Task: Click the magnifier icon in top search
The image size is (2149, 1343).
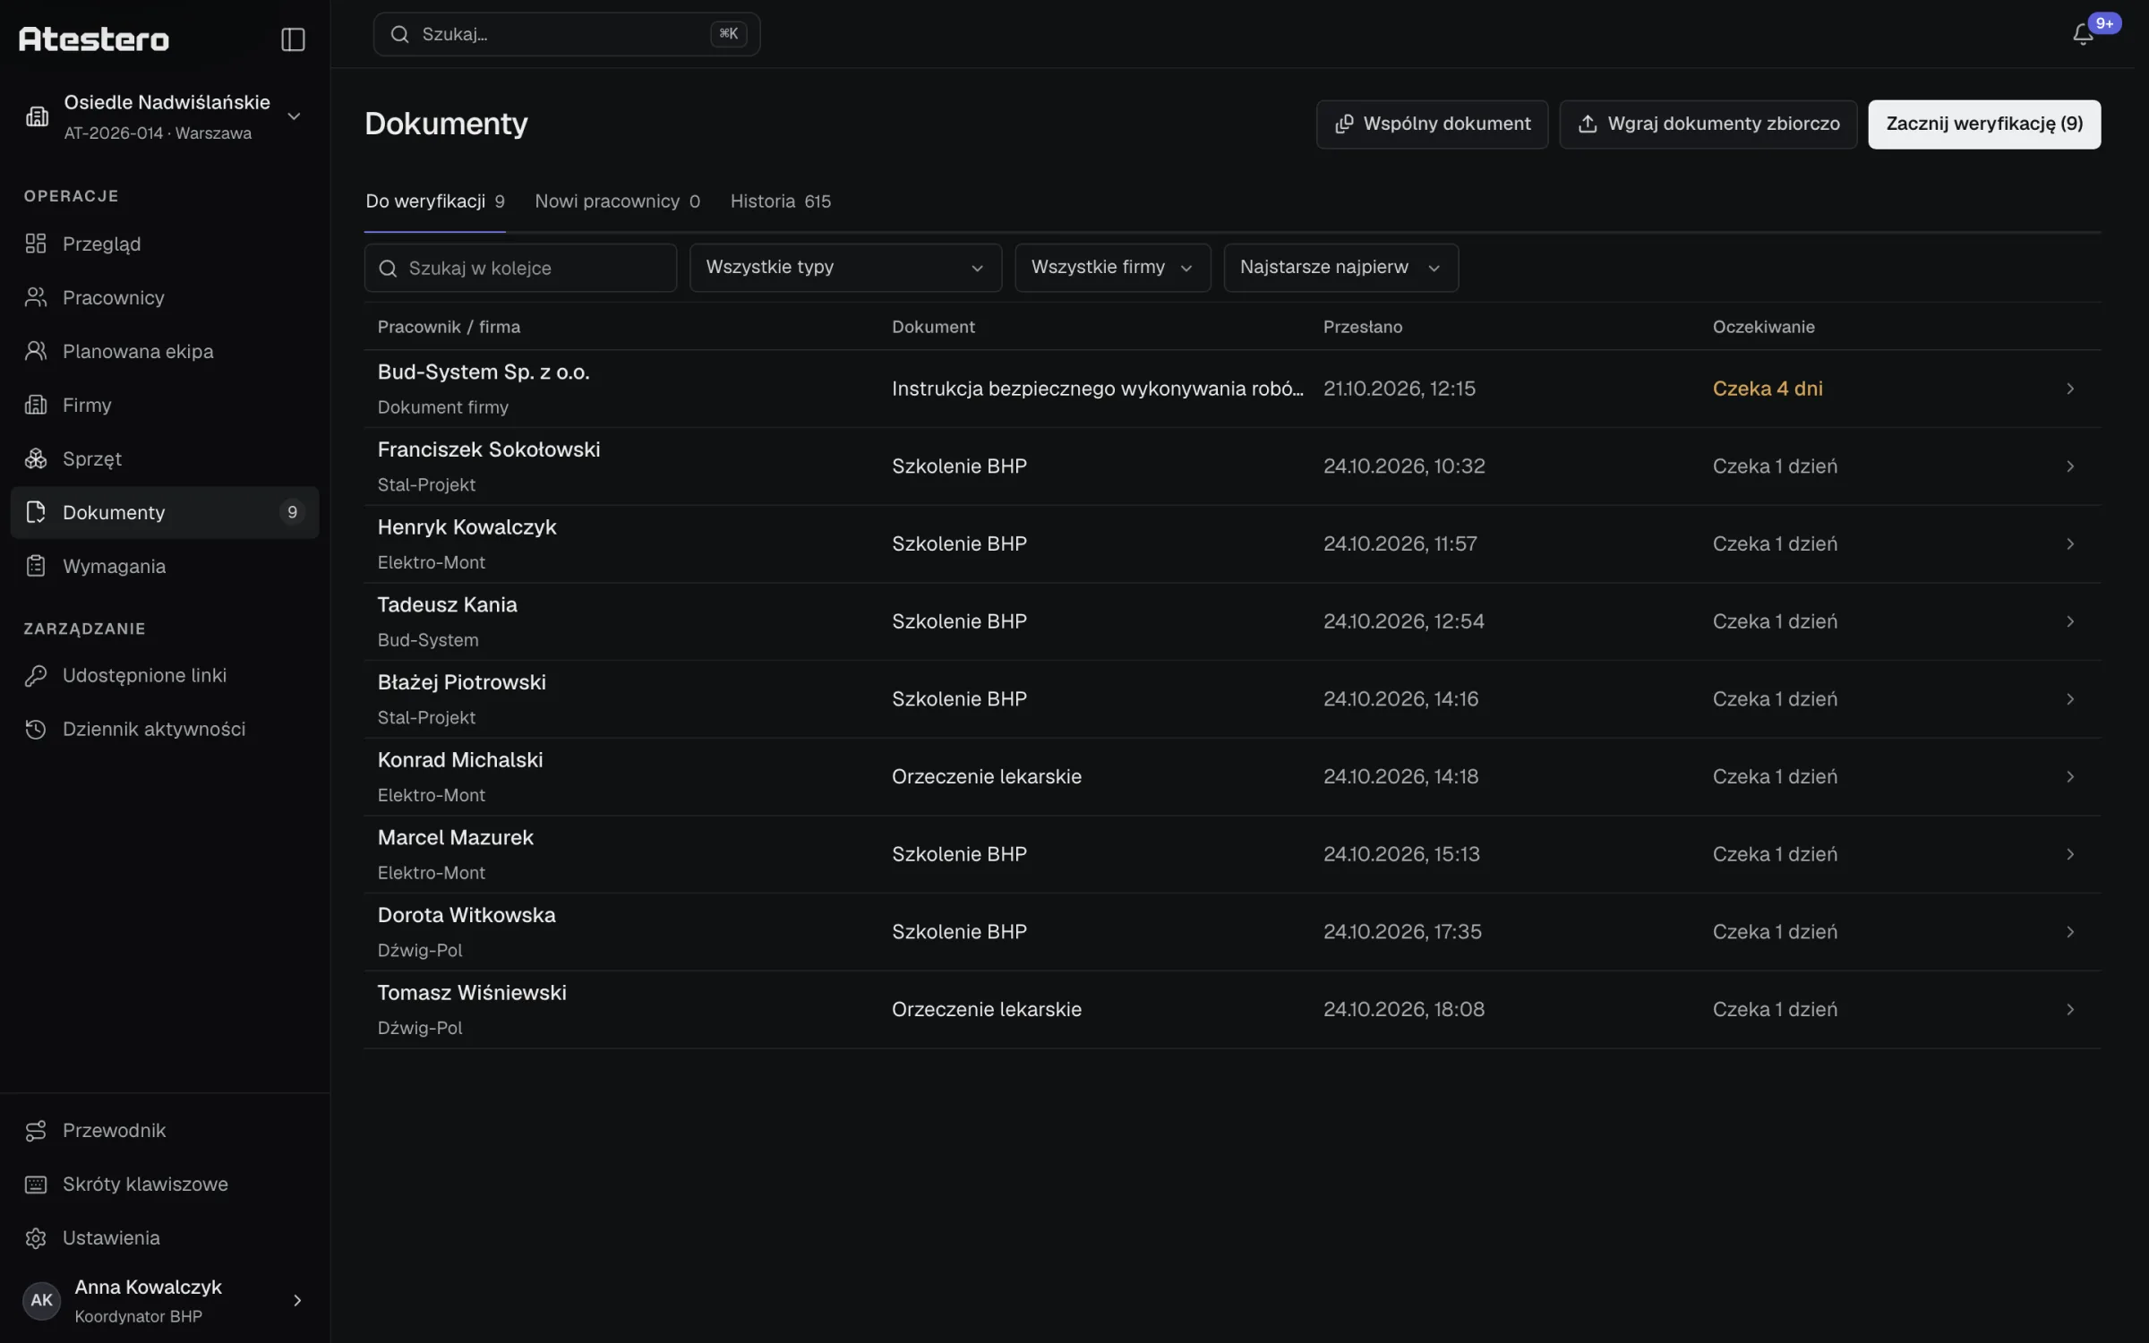Action: click(400, 34)
